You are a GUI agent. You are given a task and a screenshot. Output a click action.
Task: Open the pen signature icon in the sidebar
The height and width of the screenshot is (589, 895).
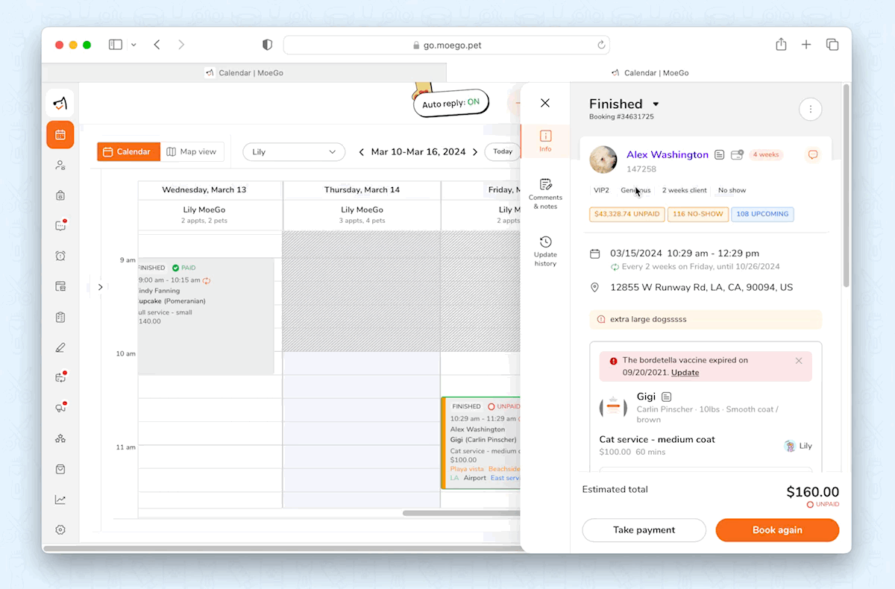point(60,347)
